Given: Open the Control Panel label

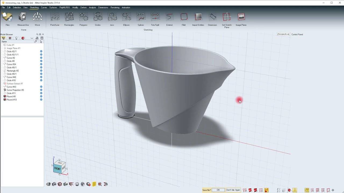Looking at the screenshot, I should click(x=297, y=34).
